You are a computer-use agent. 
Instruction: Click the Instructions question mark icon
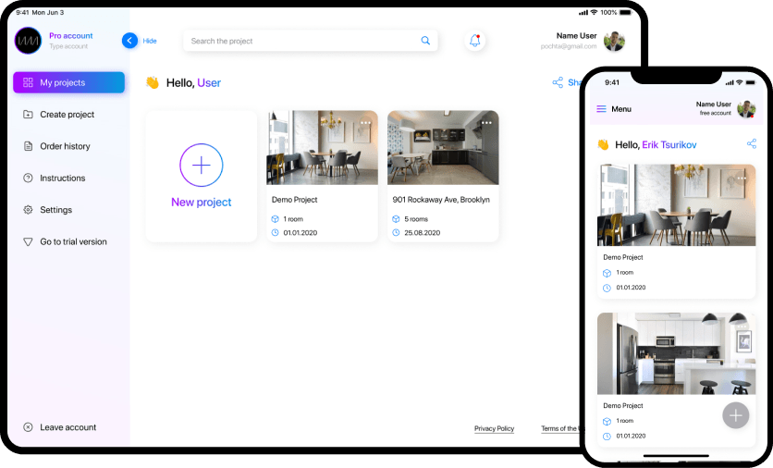click(28, 178)
